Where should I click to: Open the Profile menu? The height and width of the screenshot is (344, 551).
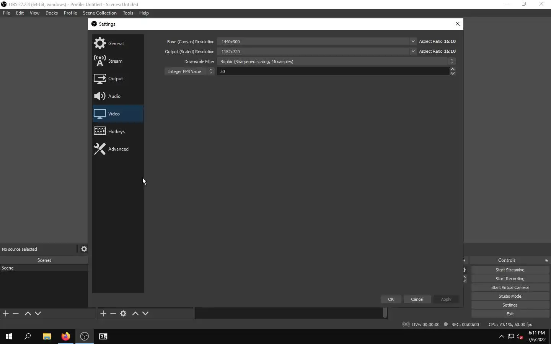[70, 13]
